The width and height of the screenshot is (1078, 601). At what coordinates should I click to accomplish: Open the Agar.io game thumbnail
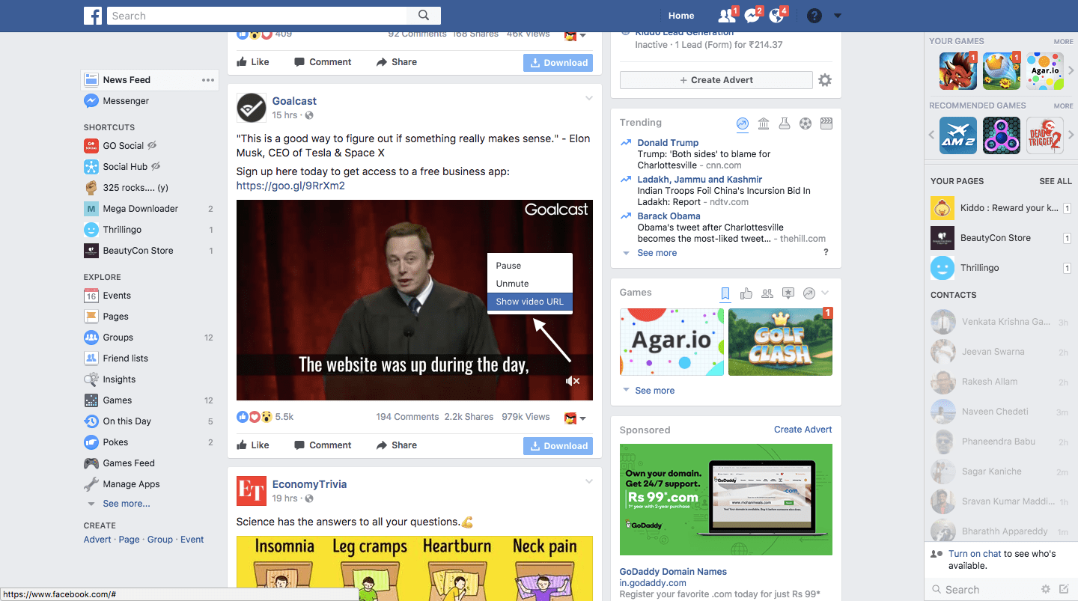(672, 342)
